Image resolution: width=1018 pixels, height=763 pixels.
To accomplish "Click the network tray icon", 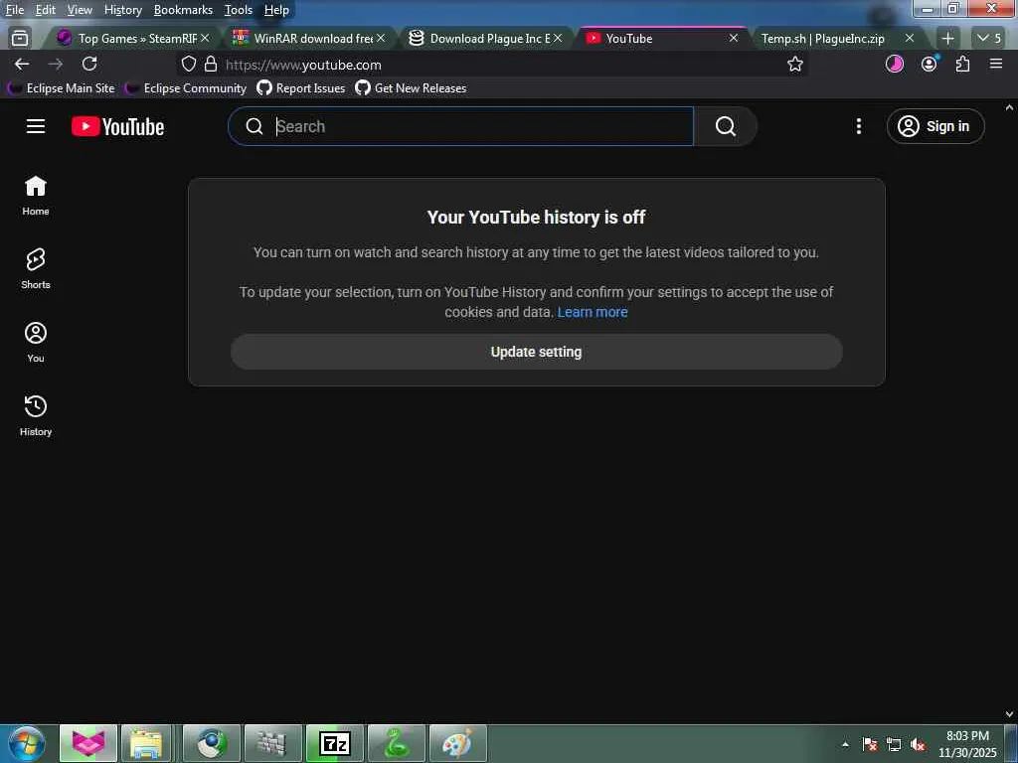I will [x=894, y=744].
